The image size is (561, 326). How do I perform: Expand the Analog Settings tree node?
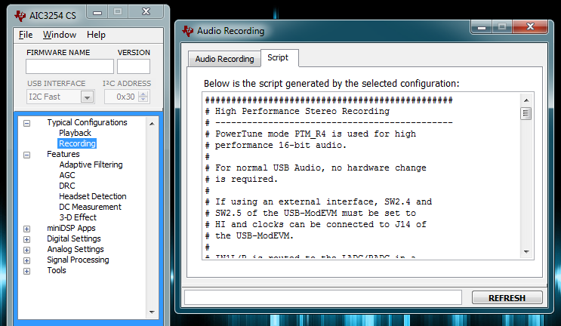27,250
